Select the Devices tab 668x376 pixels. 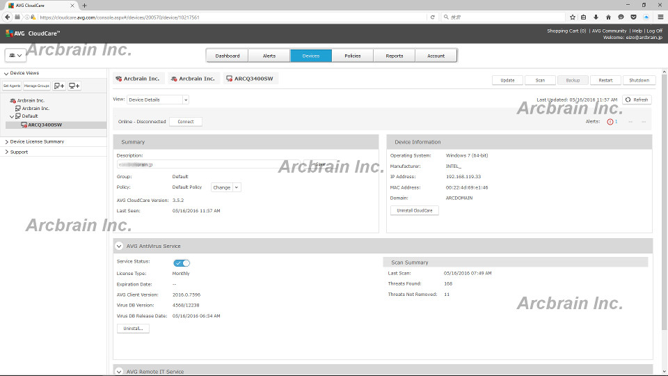(x=310, y=56)
